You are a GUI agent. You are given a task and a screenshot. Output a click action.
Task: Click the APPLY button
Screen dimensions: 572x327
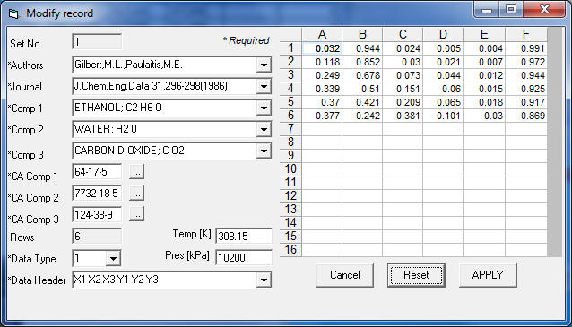click(488, 275)
